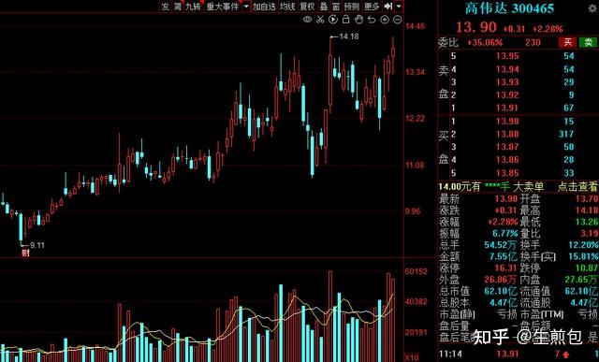The image size is (599, 362).
Task: Expand the dropdown next to 重大事件
Action: coord(246,7)
